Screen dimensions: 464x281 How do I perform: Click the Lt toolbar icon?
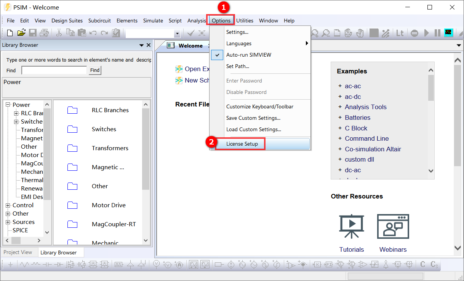400,33
